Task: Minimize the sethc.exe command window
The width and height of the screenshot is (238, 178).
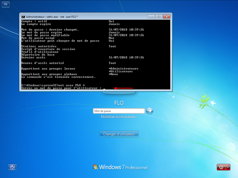Action: [151, 17]
